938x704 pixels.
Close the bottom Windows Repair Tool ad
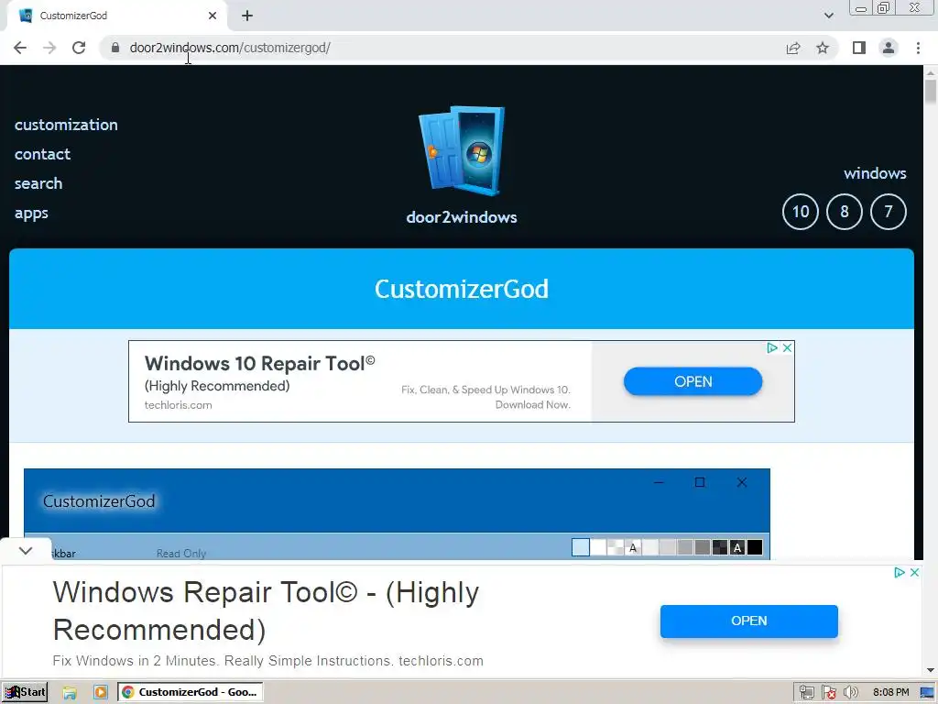(915, 572)
